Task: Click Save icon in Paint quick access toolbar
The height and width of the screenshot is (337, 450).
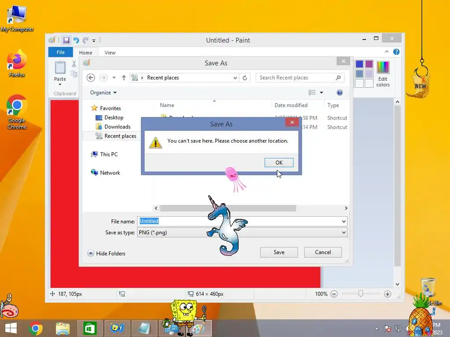Action: [66, 40]
